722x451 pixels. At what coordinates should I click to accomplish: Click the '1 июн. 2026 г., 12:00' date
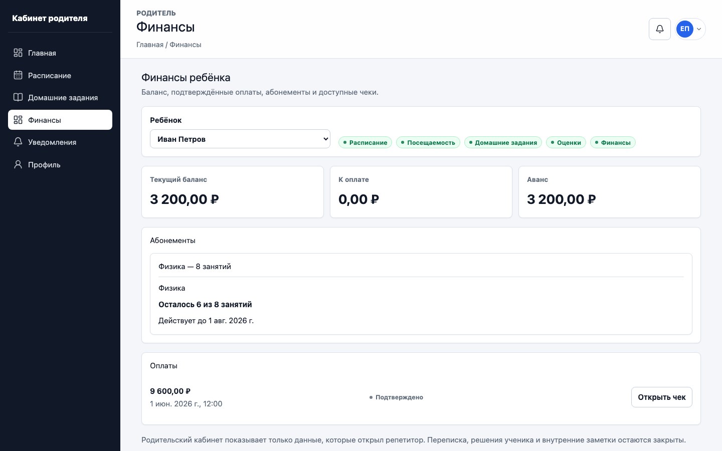coord(186,404)
